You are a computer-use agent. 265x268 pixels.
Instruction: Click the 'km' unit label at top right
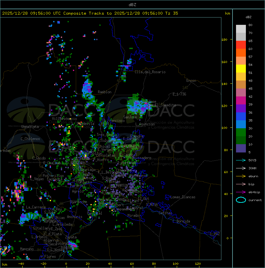coord(227,13)
